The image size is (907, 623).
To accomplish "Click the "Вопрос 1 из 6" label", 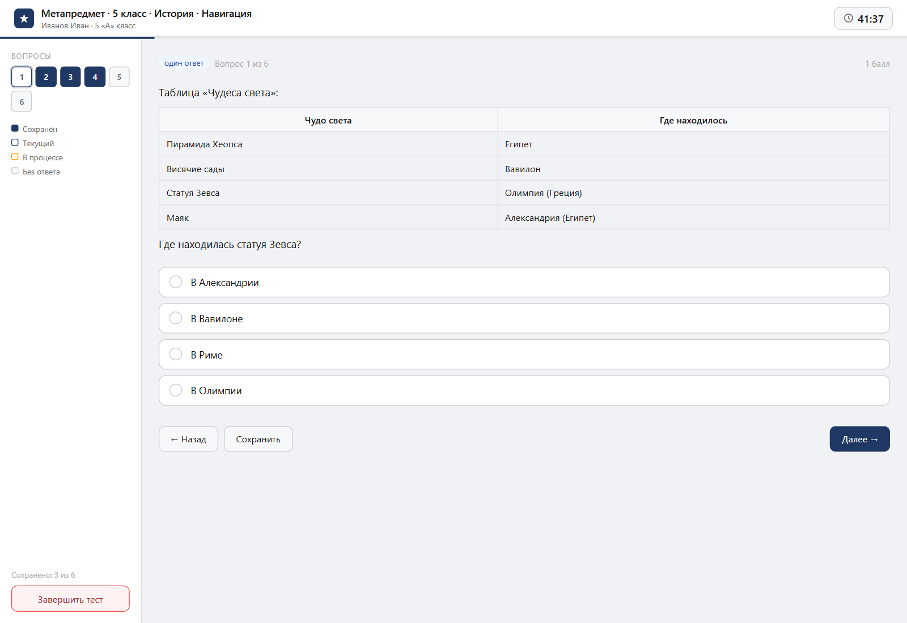I will (x=241, y=63).
